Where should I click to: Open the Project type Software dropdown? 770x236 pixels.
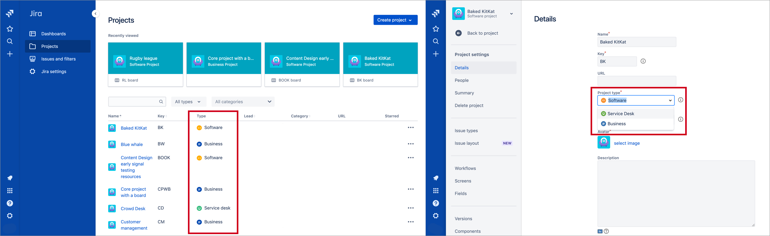pos(636,100)
